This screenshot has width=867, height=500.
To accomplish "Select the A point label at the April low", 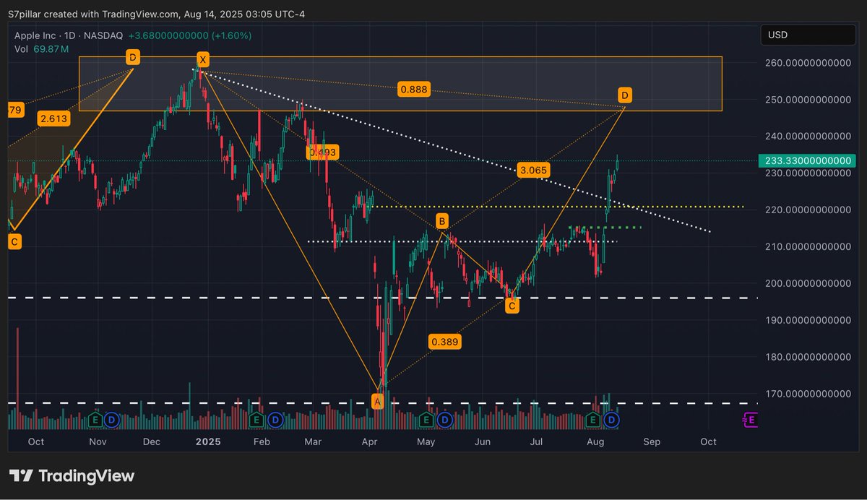I will (x=377, y=400).
